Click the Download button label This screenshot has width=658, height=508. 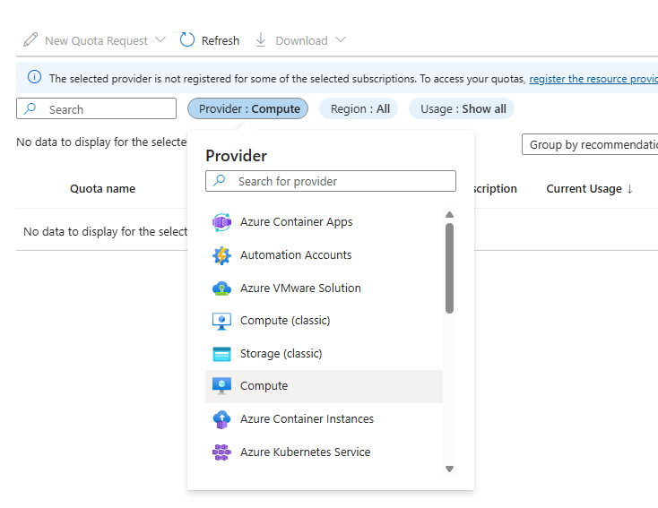[x=301, y=40]
